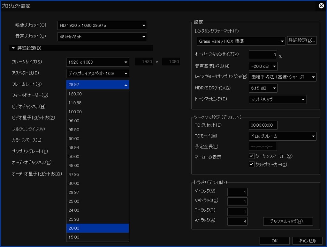Image resolution: width=327 pixels, height=247 pixels.
Task: Open the アスペクト比 dropdown
Action: 97,74
